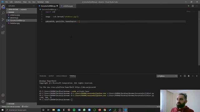
Task: Click aka.ms/pscore6 link in terminal
Action: point(85,87)
